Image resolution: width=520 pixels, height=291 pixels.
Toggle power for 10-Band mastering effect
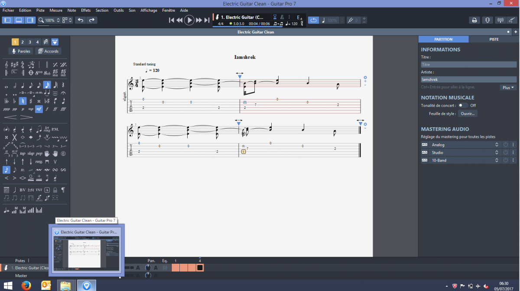point(505,160)
